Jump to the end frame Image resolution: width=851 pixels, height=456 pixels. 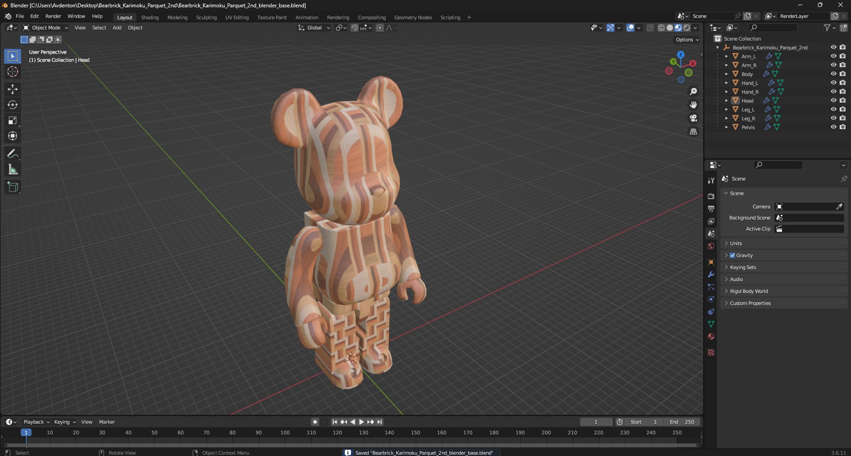(x=379, y=422)
